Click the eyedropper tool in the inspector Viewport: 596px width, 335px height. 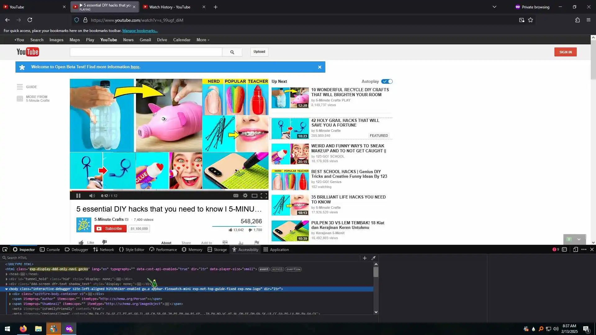(x=373, y=258)
